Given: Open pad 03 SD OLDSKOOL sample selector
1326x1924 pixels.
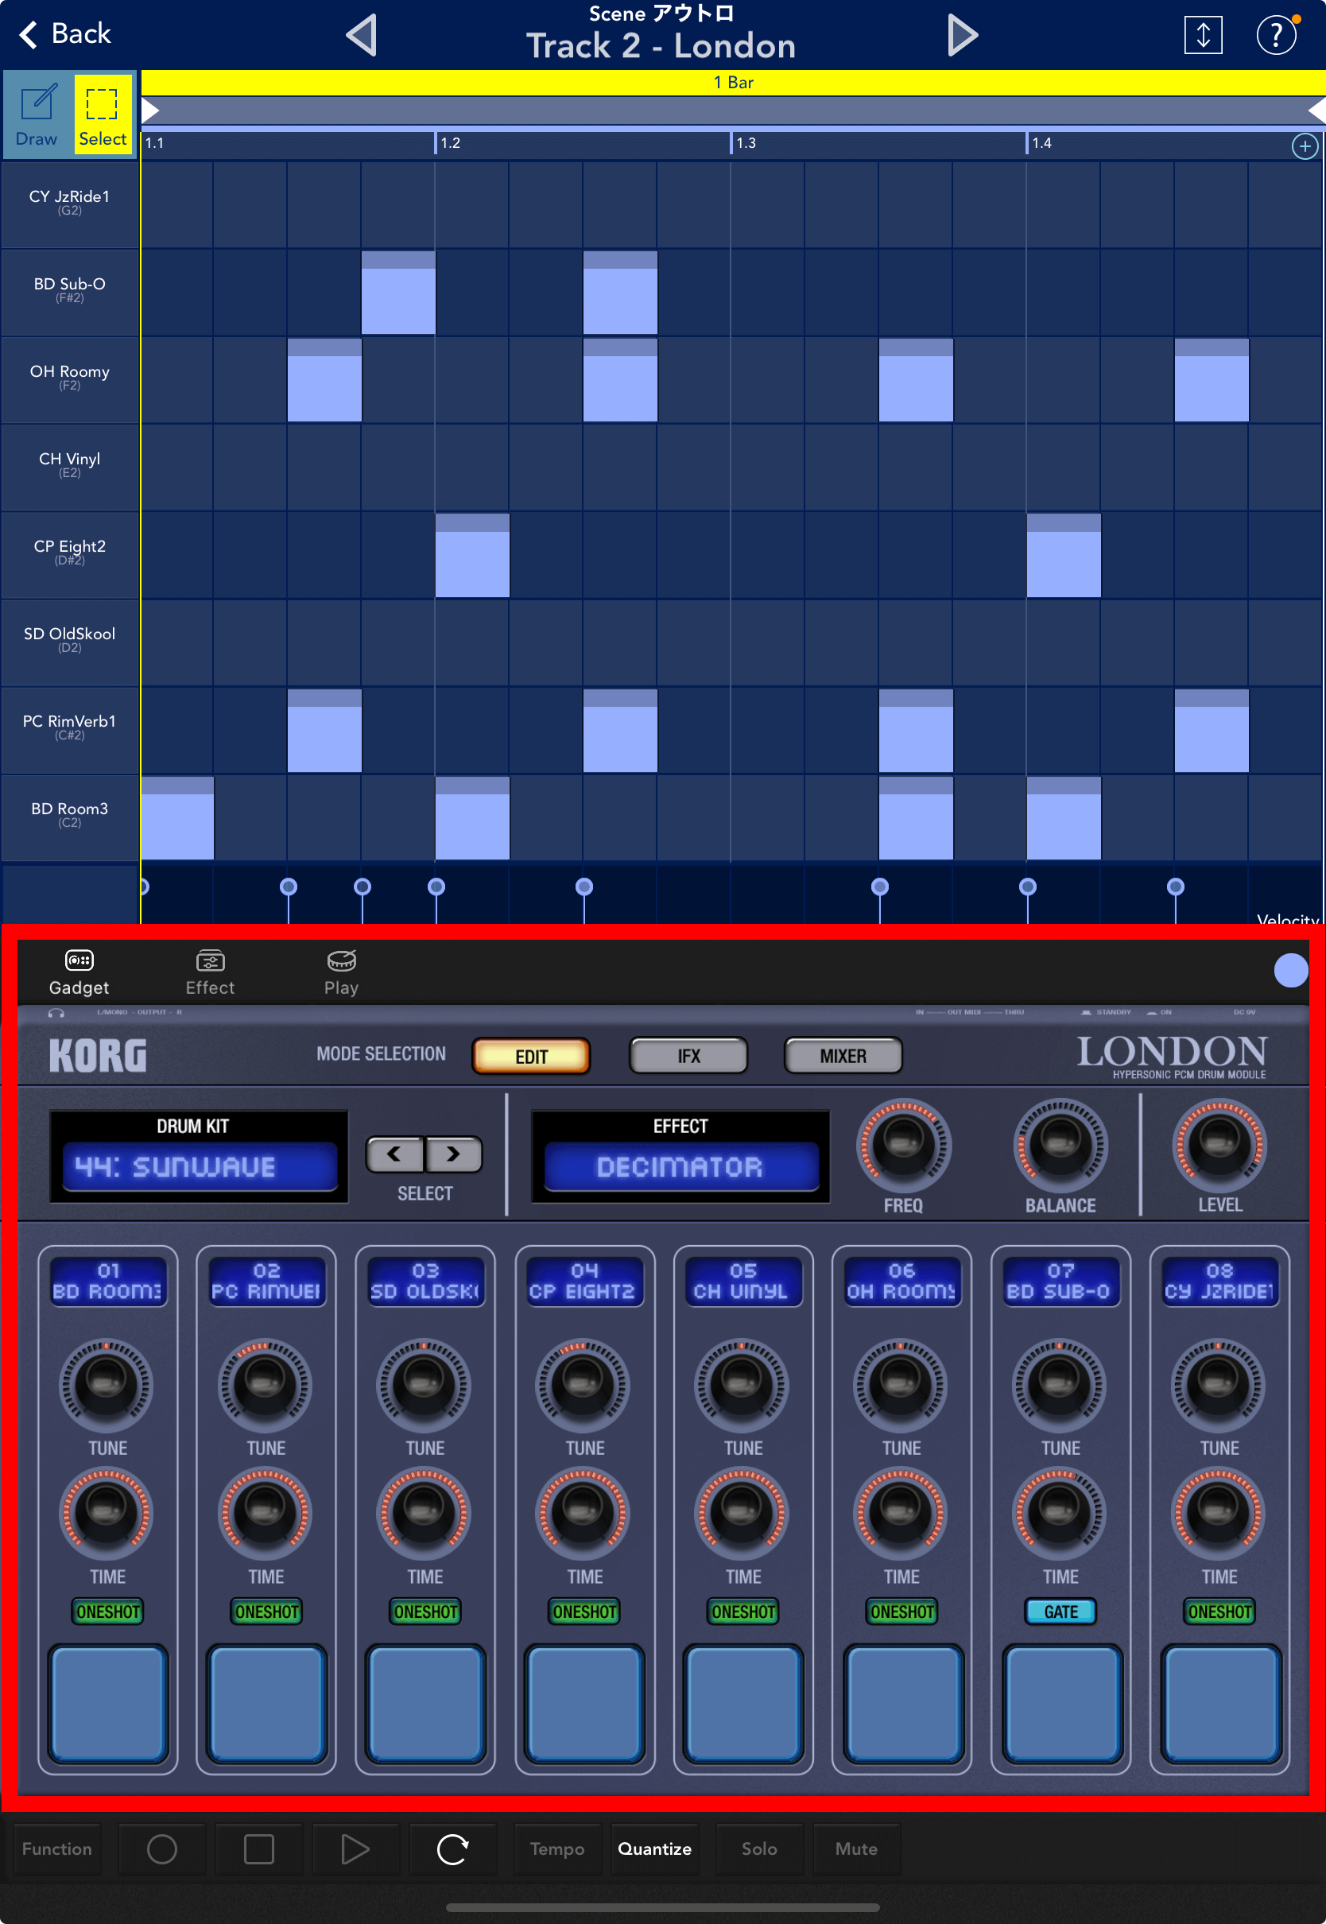Looking at the screenshot, I should click(x=425, y=1281).
